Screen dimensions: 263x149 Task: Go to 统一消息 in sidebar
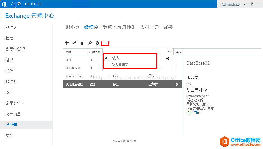coord(13,114)
